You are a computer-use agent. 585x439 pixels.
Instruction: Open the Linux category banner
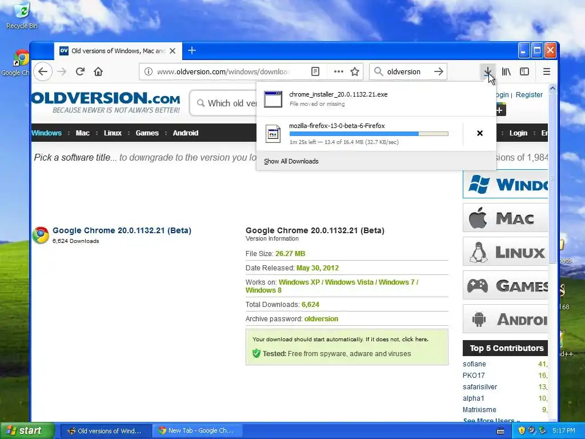point(506,252)
